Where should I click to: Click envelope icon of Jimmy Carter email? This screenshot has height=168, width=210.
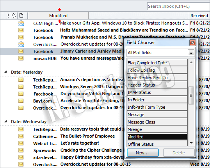21,51
